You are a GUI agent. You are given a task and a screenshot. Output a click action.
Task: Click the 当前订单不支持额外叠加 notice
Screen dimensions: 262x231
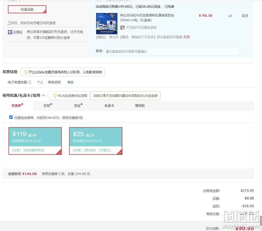click(125, 96)
